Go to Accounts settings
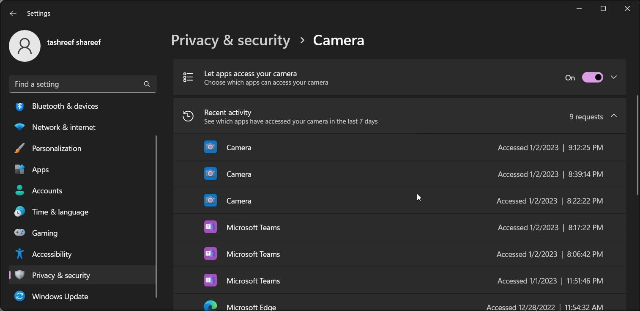Viewport: 640px width, 311px height. click(x=47, y=191)
